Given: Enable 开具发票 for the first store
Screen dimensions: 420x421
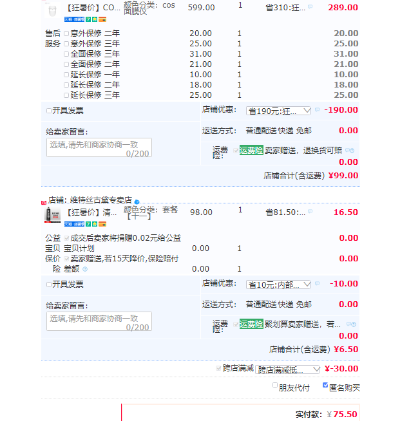Looking at the screenshot, I should (49, 111).
